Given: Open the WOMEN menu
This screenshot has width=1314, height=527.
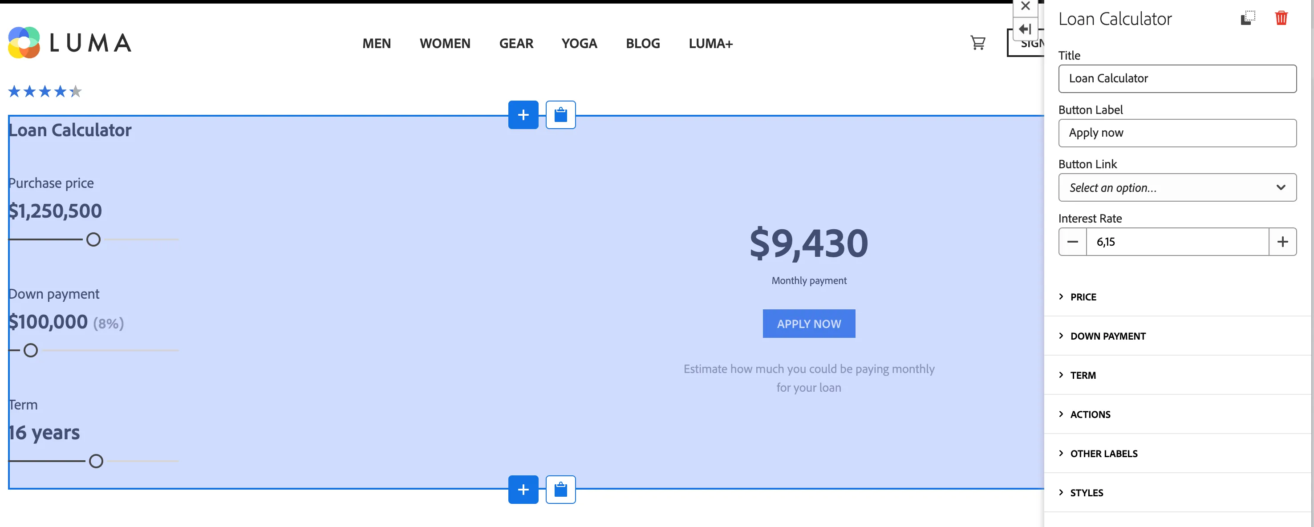Looking at the screenshot, I should [x=445, y=43].
